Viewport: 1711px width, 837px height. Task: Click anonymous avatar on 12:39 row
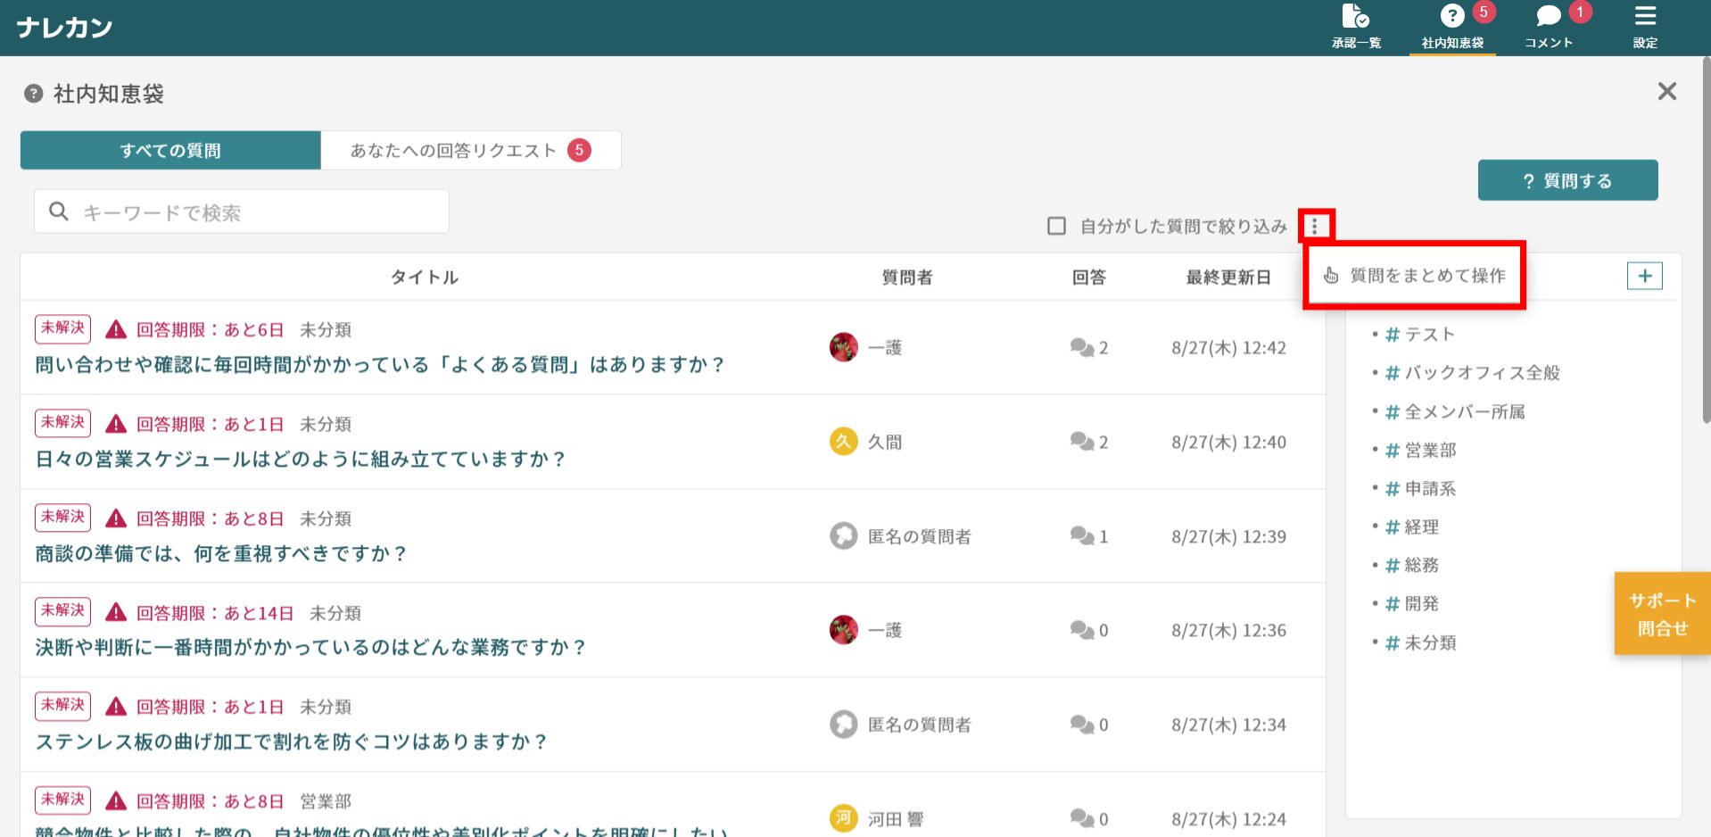(x=843, y=536)
